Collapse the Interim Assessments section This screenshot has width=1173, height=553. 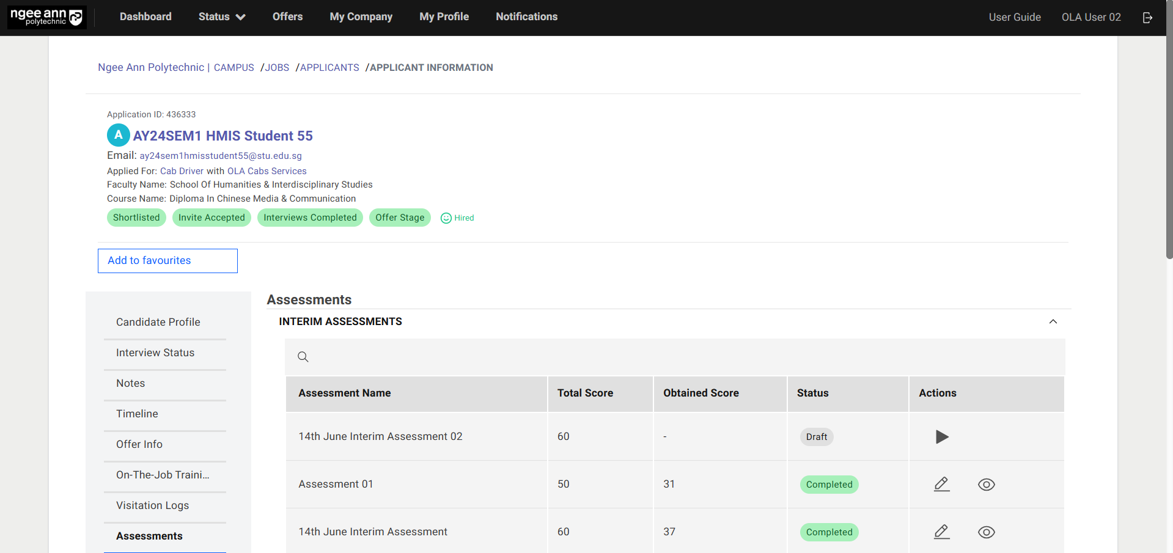click(x=1053, y=321)
